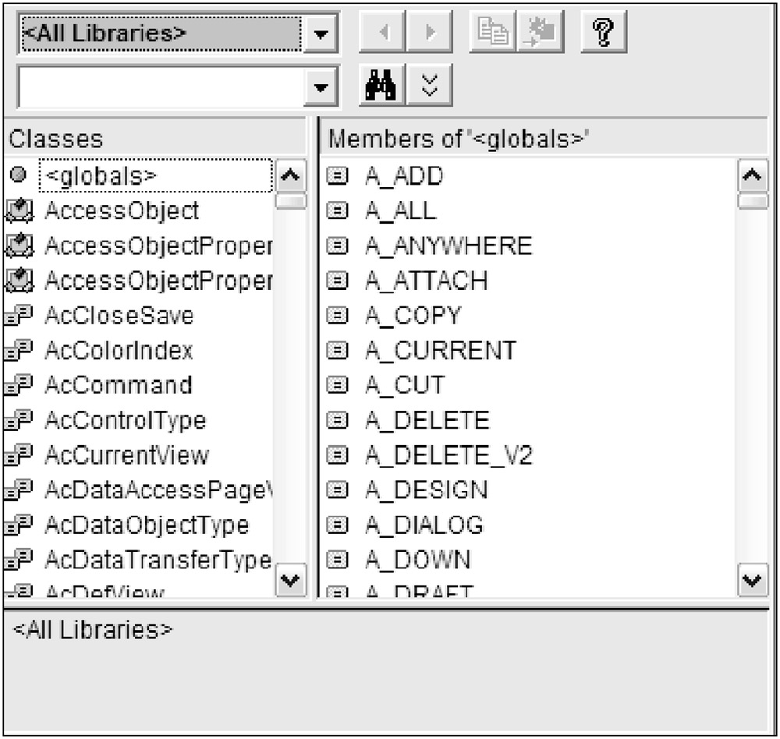Select A_DELETE_V2 in the members list
Screen dimensions: 780x739
pyautogui.click(x=448, y=455)
